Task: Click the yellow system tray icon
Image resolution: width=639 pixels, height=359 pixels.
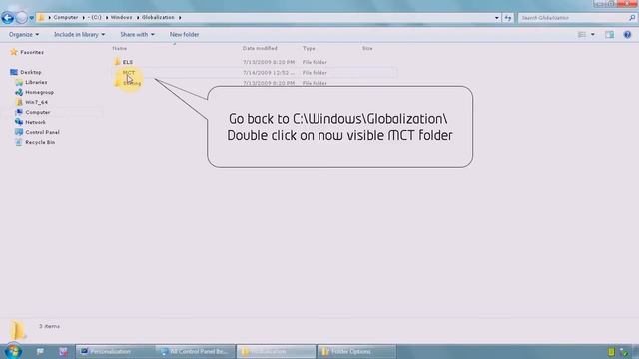Action: (x=611, y=352)
